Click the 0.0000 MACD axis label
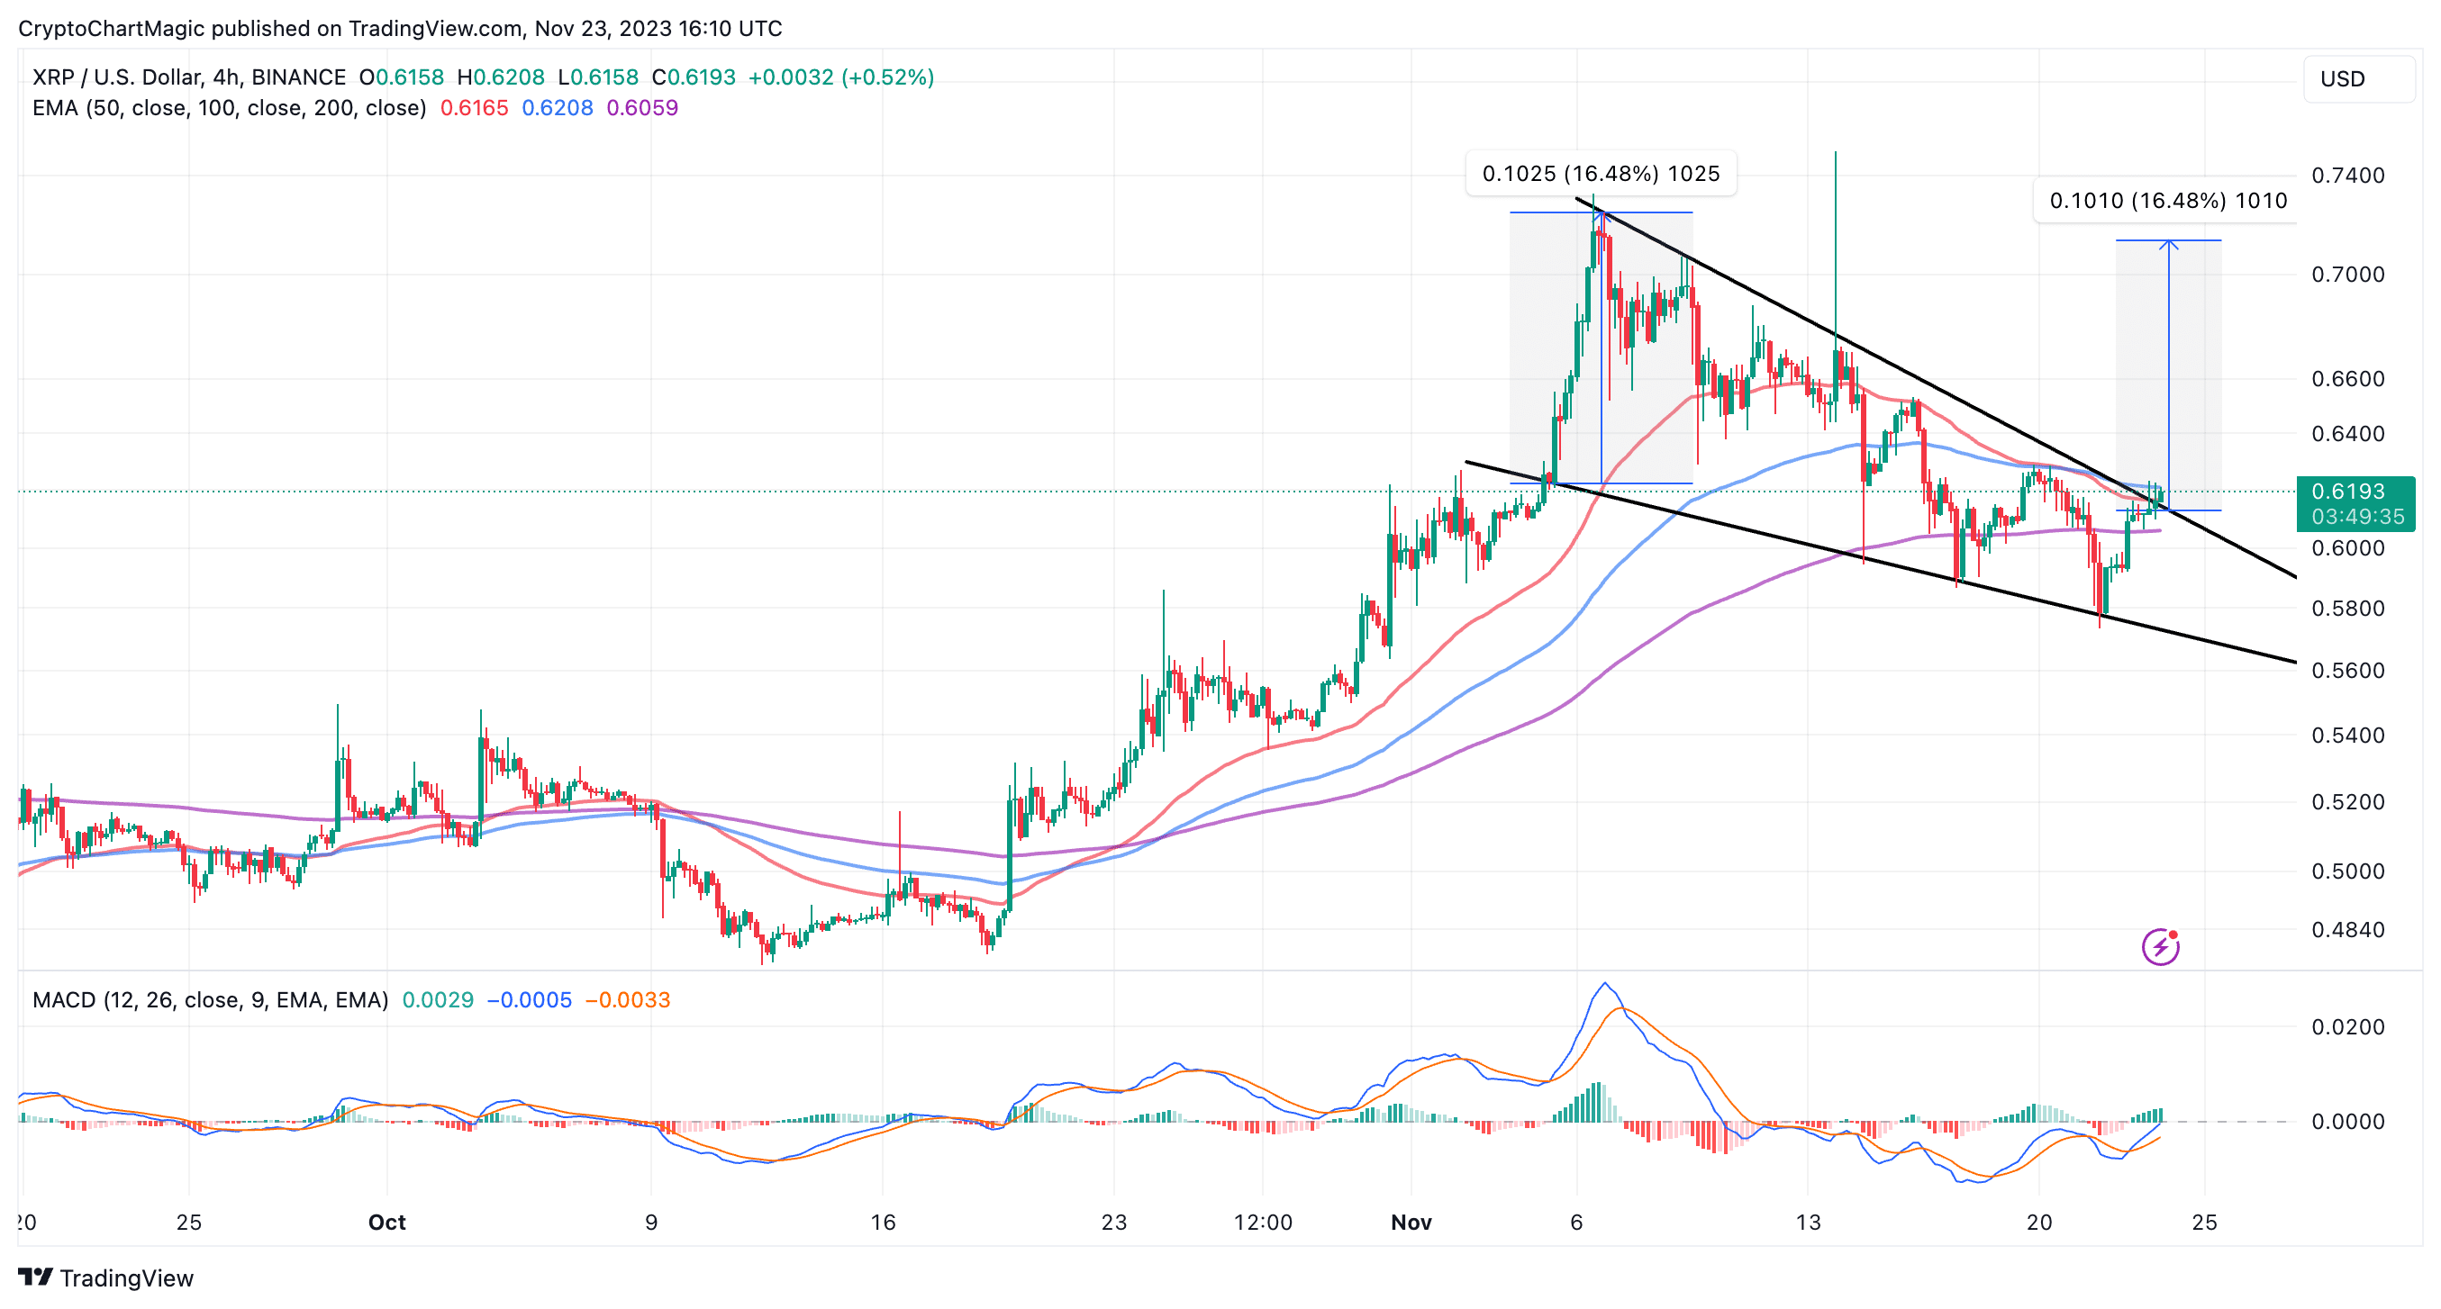2441x1309 pixels. (x=2348, y=1122)
